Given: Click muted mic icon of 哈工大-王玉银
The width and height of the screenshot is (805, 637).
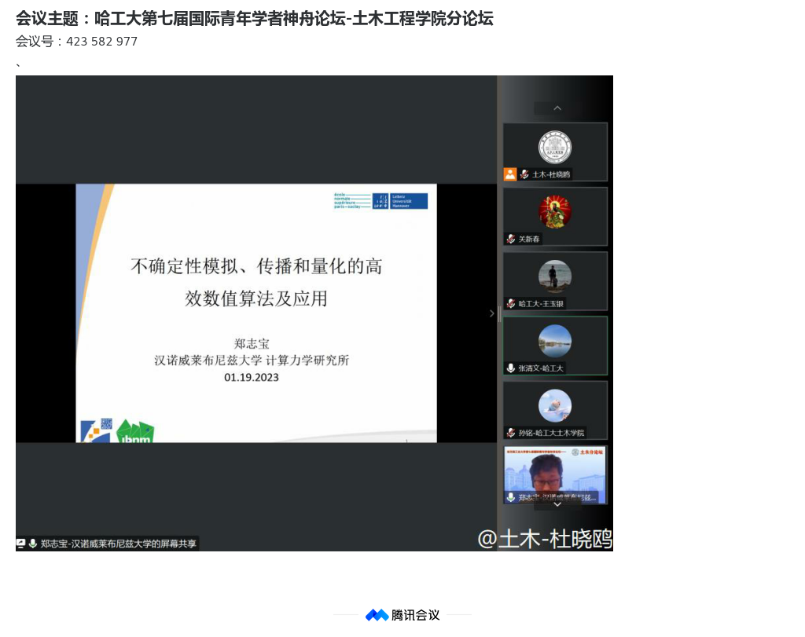Looking at the screenshot, I should (511, 303).
